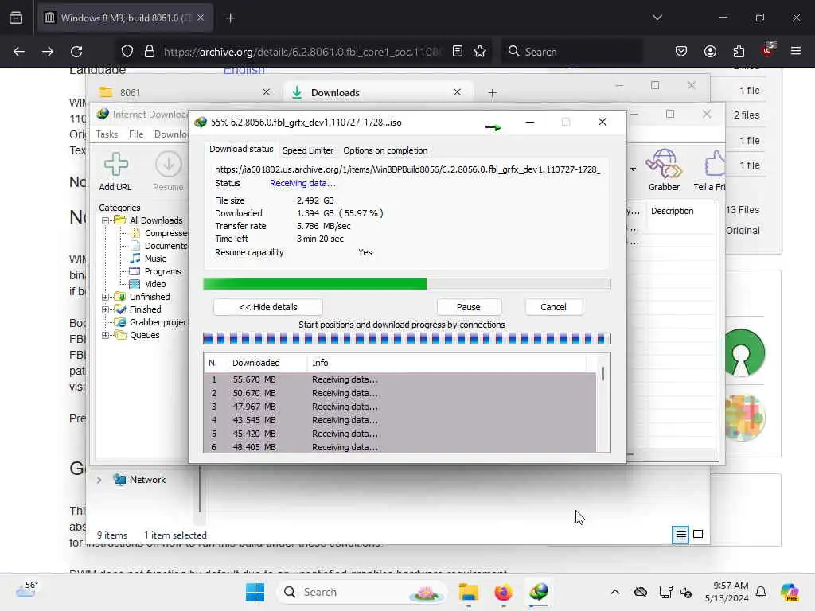Expand the Queues category

tap(106, 335)
